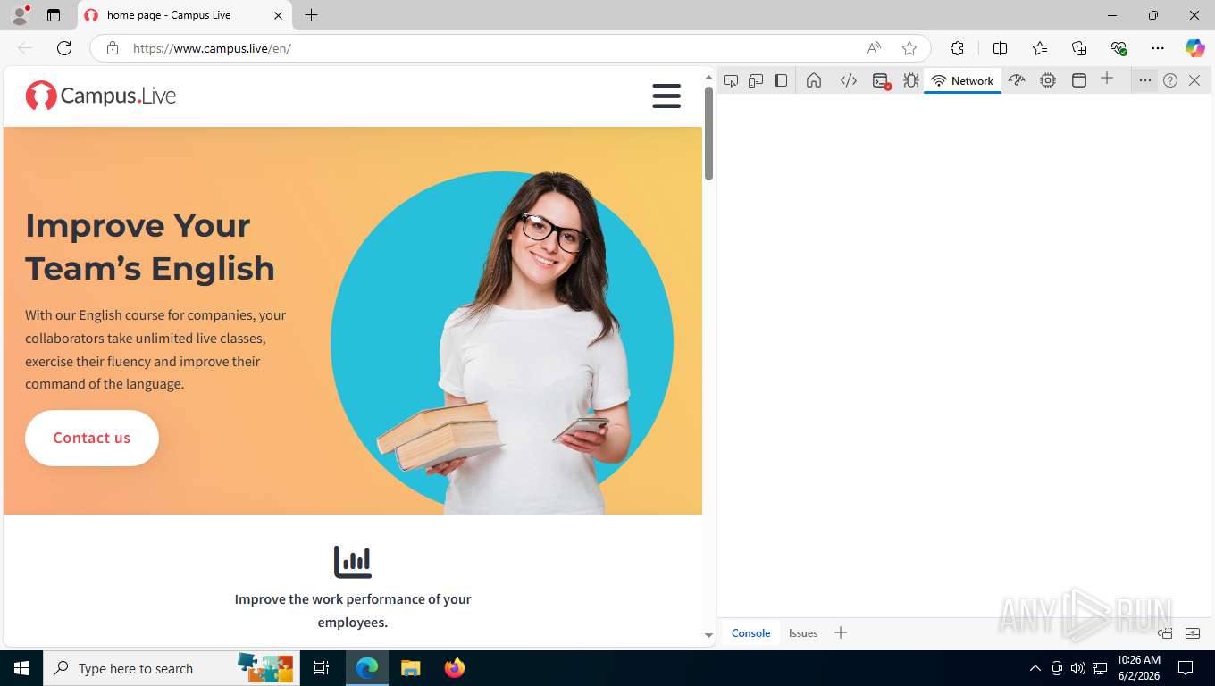
Task: Open a new browser tab
Action: [x=311, y=15]
